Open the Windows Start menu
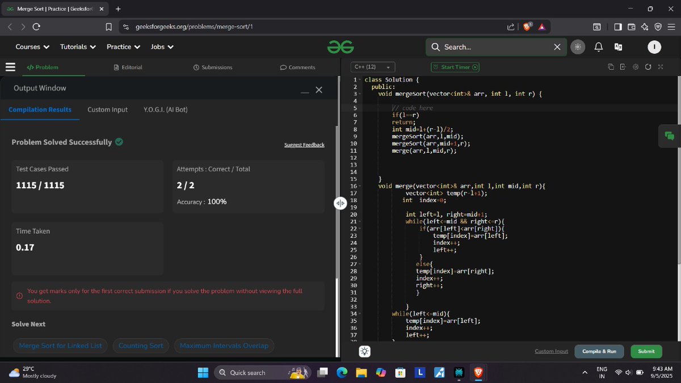This screenshot has height=383, width=681. 203,372
